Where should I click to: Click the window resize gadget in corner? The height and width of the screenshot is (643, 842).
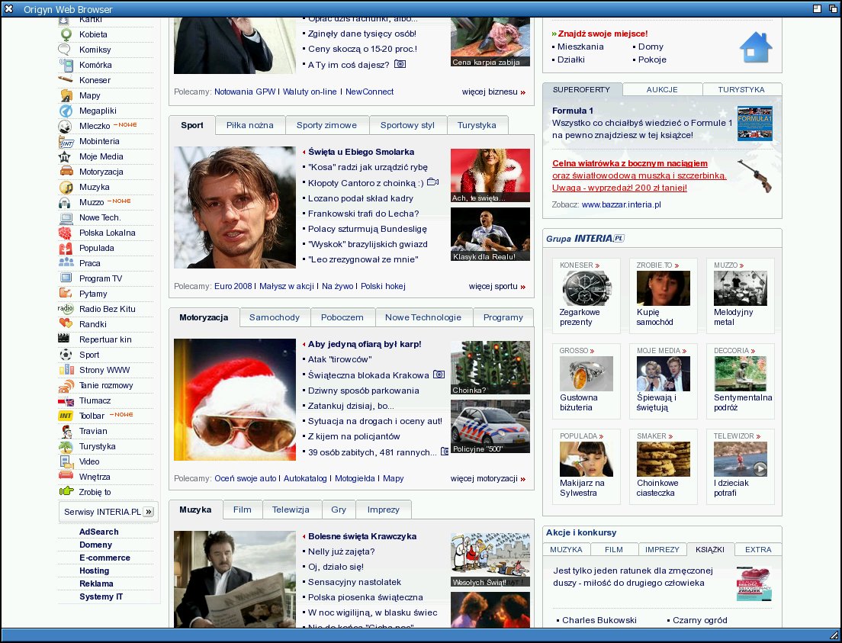(834, 635)
